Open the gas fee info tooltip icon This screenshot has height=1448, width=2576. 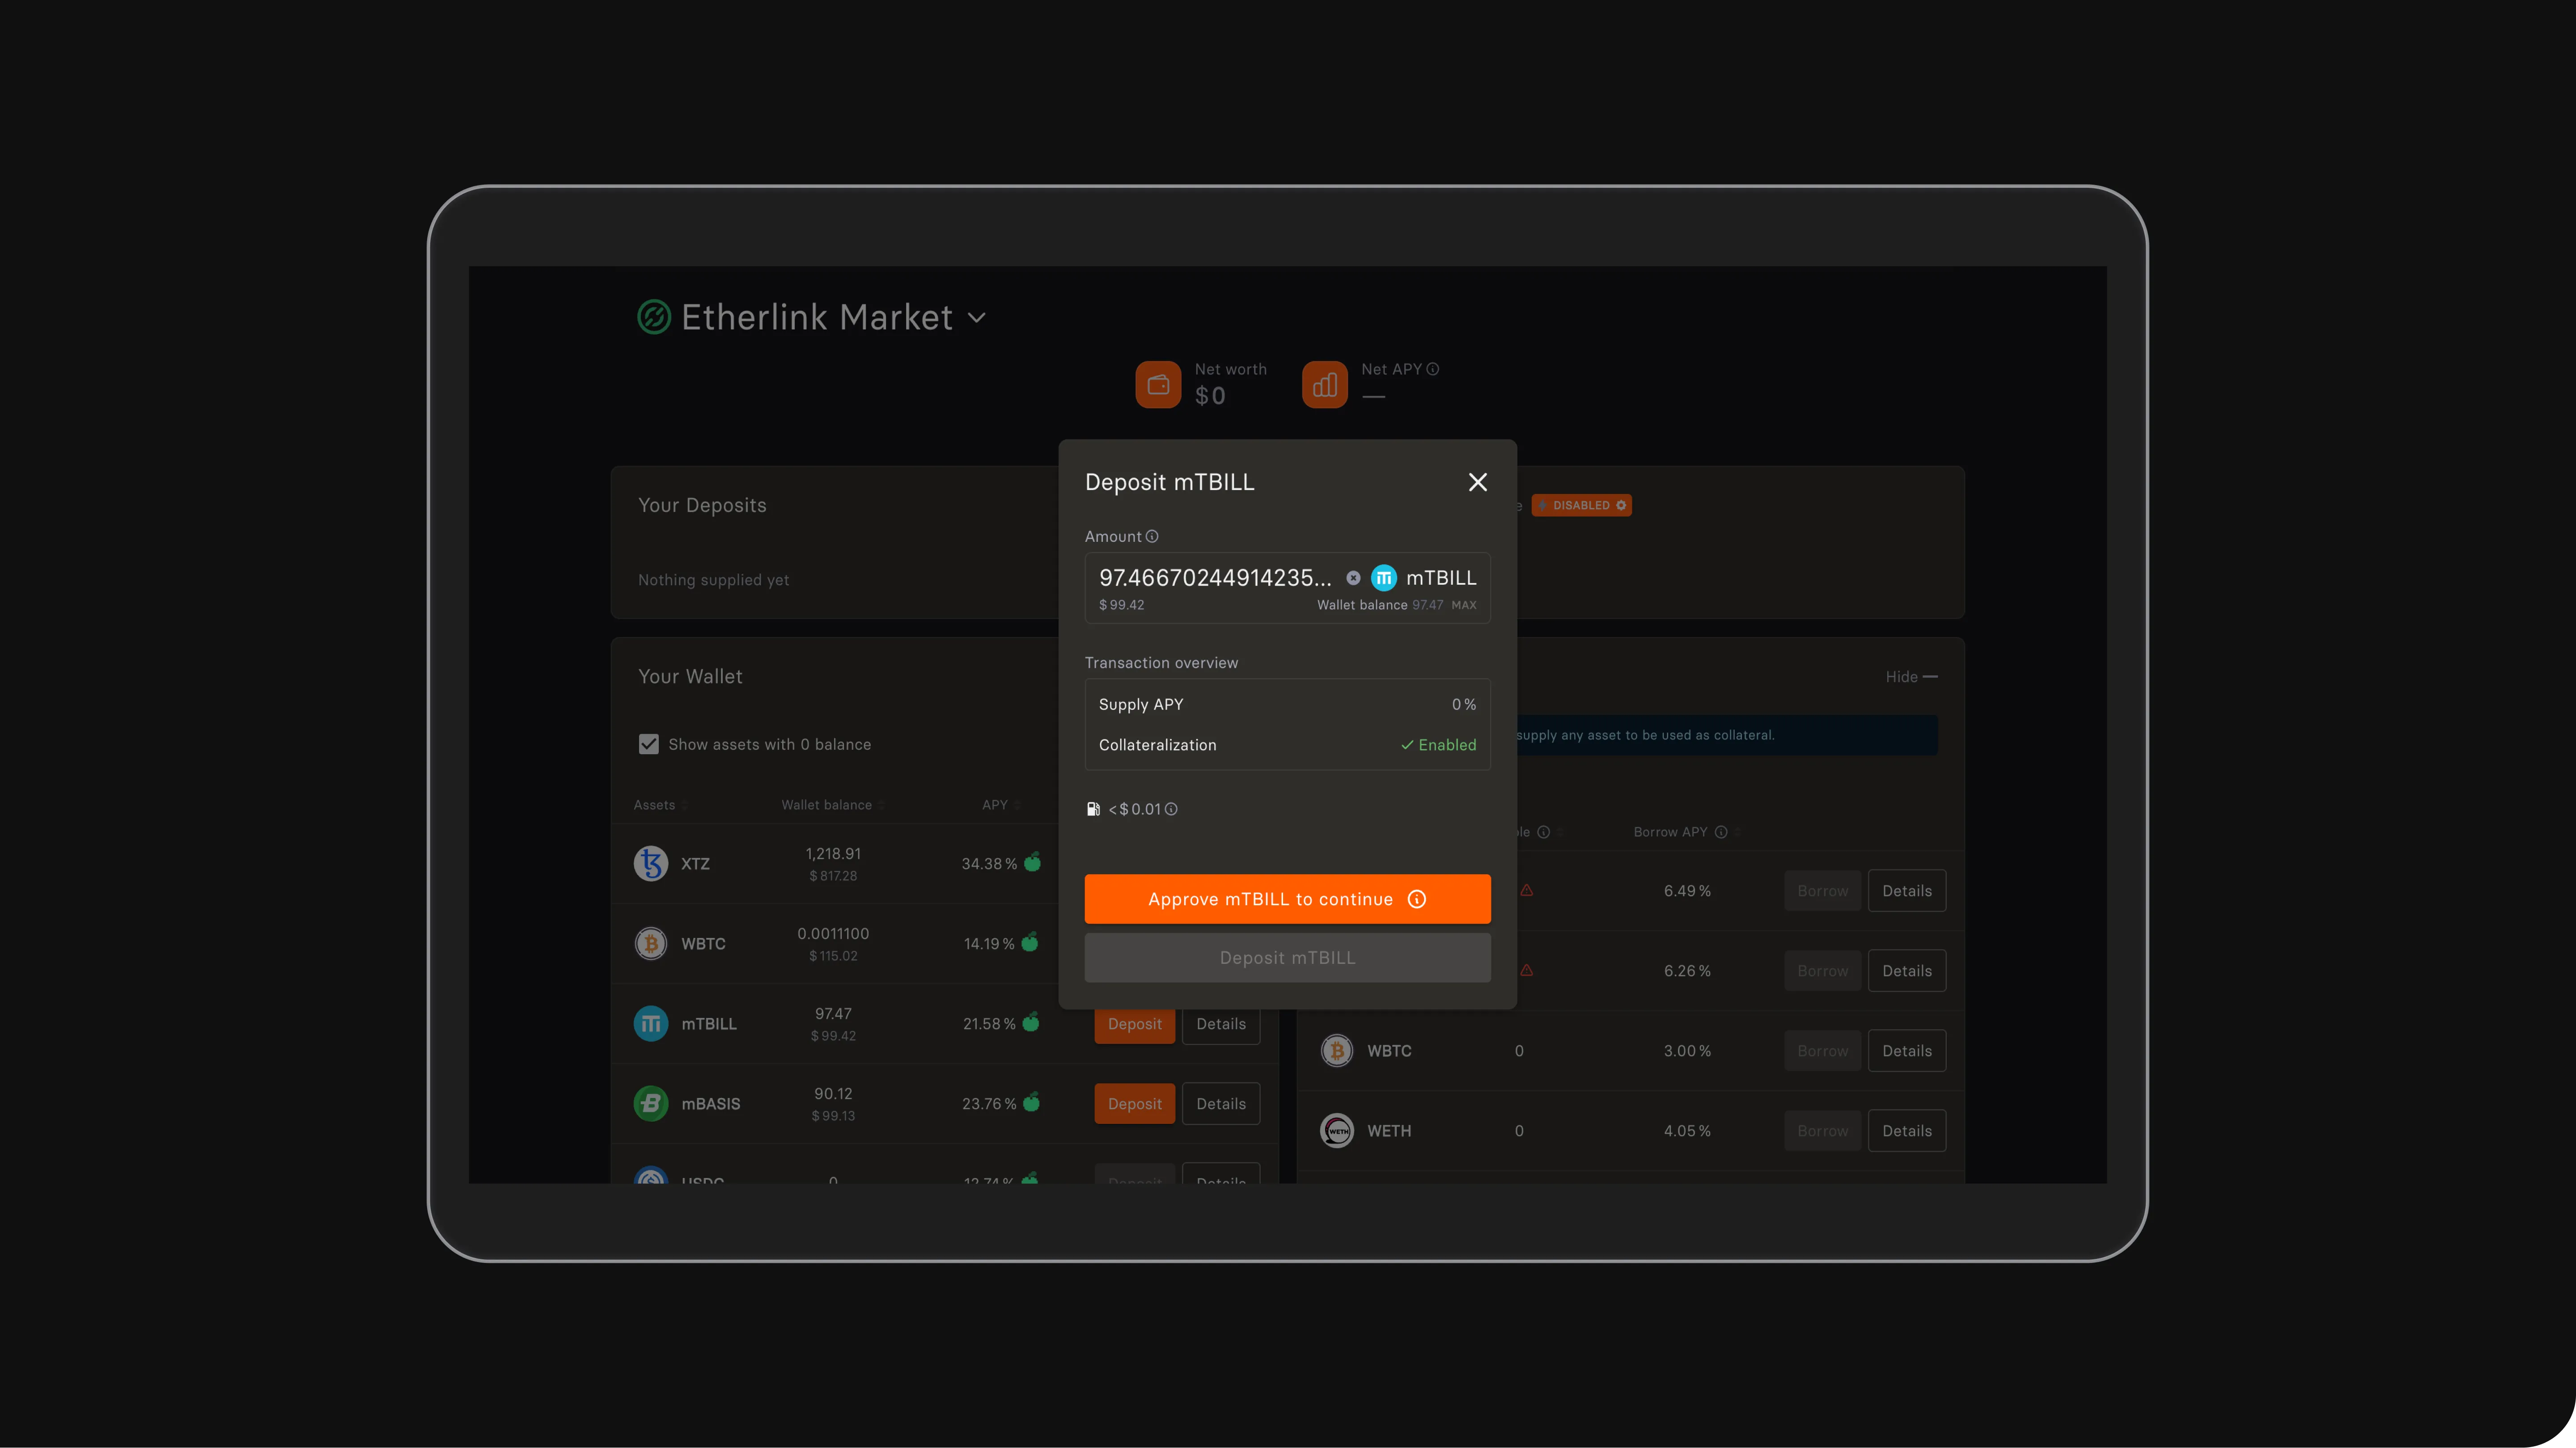pos(1171,810)
